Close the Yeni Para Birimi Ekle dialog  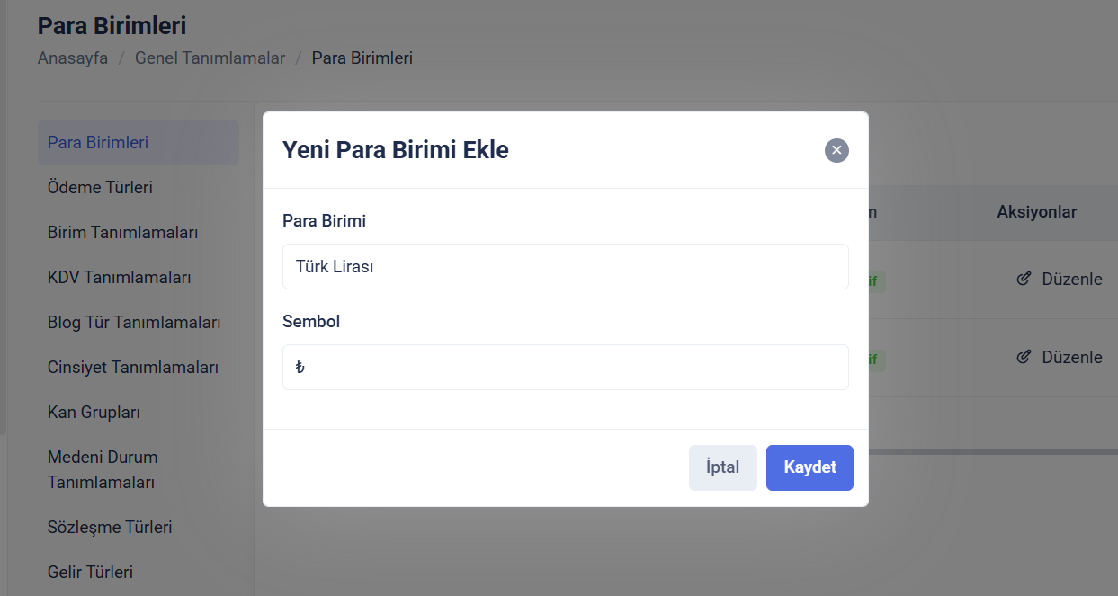click(836, 150)
